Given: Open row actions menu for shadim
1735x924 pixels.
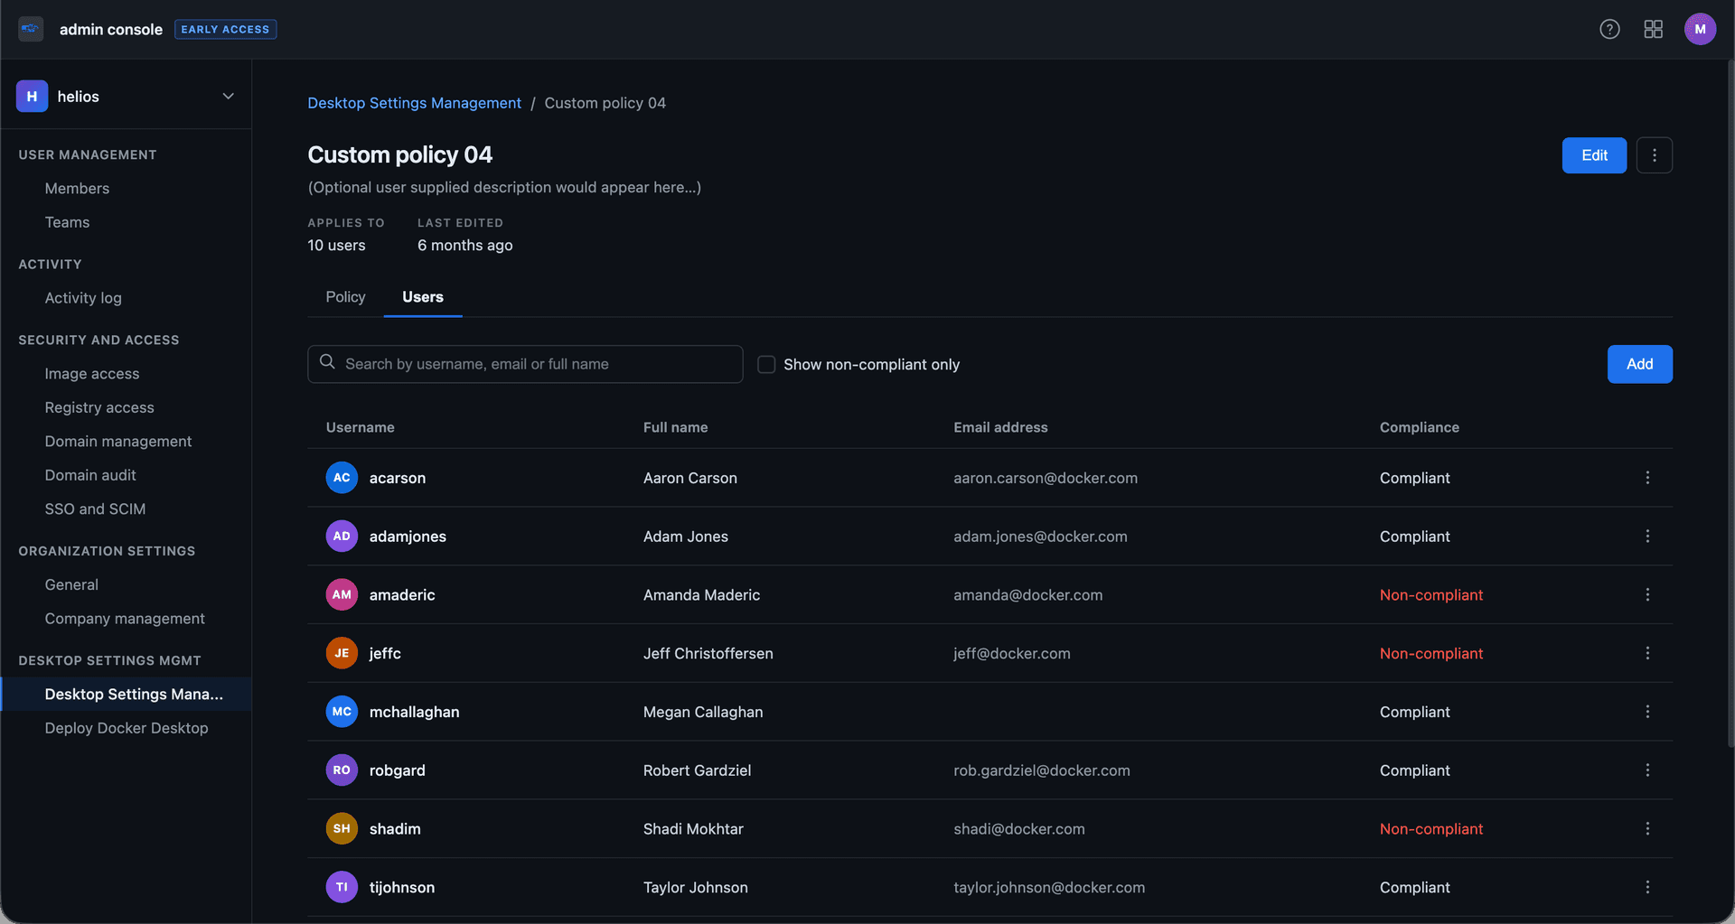Looking at the screenshot, I should 1647,828.
